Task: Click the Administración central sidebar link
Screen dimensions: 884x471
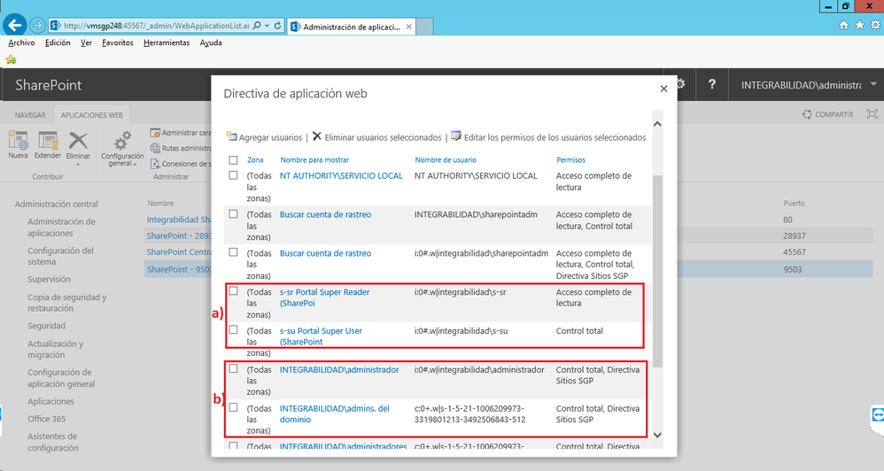Action: point(57,204)
